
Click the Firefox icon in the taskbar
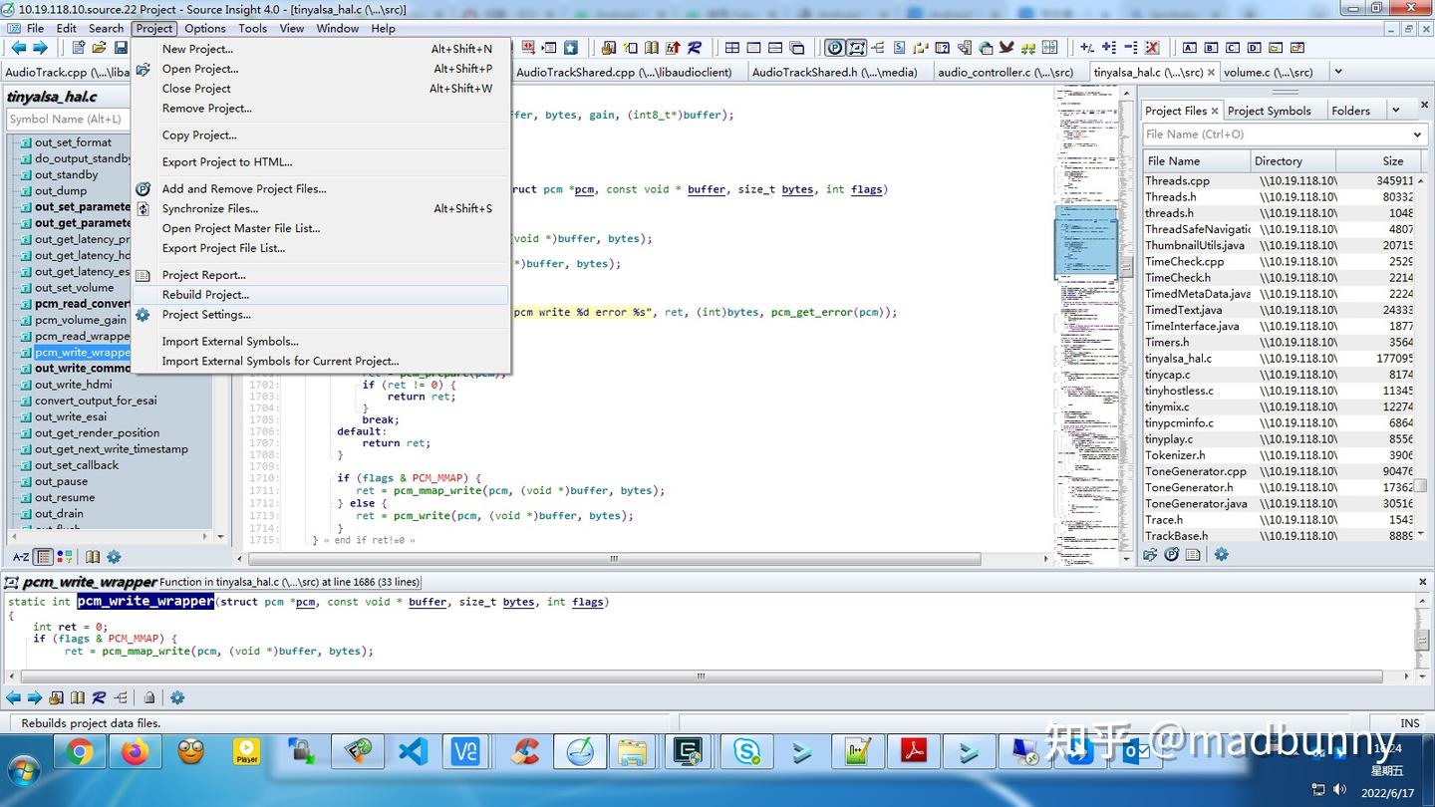[x=135, y=751]
